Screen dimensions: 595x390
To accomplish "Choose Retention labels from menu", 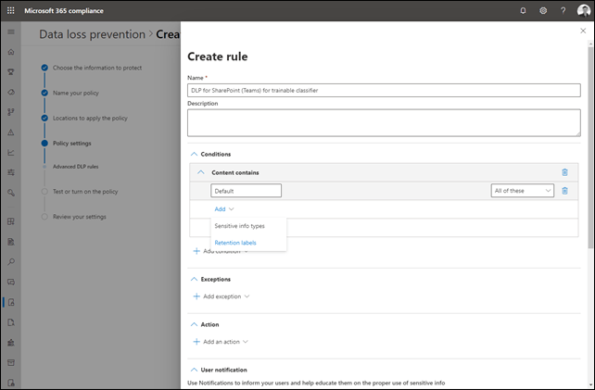I will pyautogui.click(x=235, y=243).
